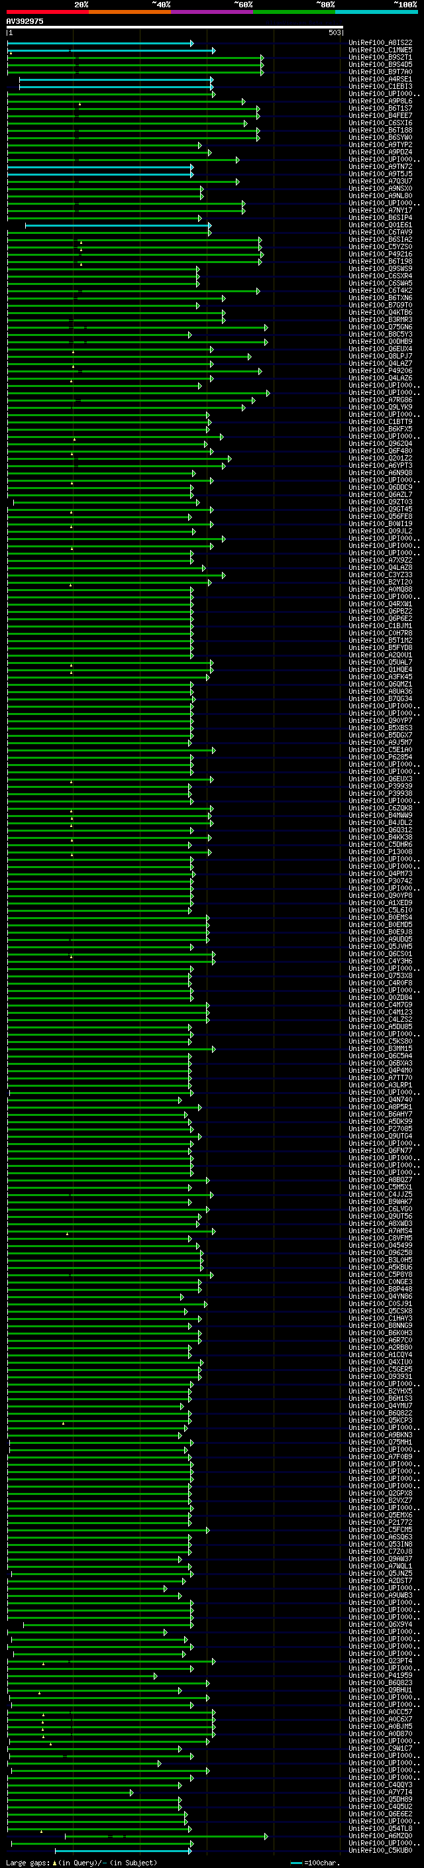Select hit label UniRef100_Q0DHB9
Image resolution: width=424 pixels, height=1868 pixels.
coord(380,343)
